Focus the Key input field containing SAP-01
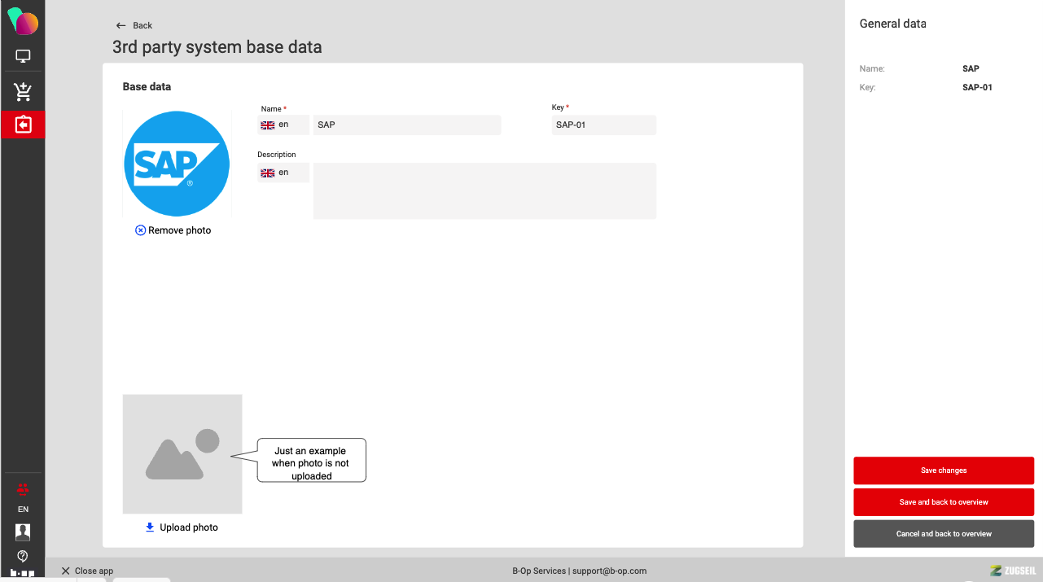1043x582 pixels. 603,125
